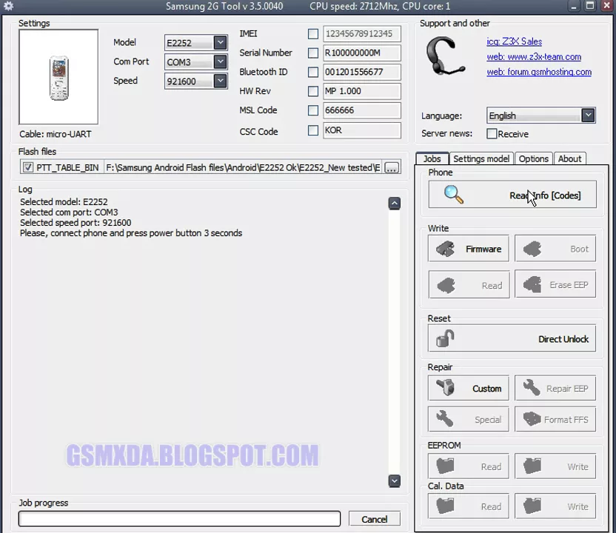Click the Job progress bar
This screenshot has height=533, width=616.
[179, 519]
